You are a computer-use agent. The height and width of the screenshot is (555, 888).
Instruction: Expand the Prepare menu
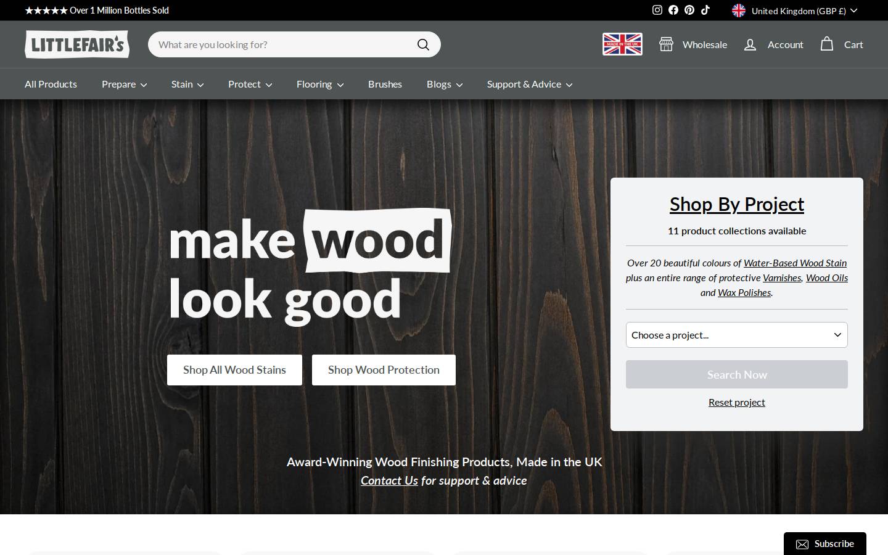[x=125, y=84]
